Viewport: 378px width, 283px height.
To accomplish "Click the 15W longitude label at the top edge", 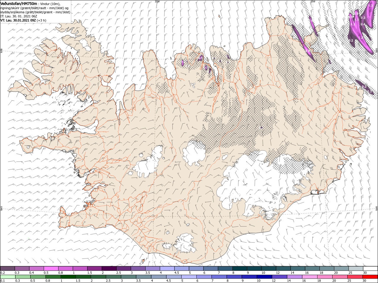I will (x=313, y=1).
